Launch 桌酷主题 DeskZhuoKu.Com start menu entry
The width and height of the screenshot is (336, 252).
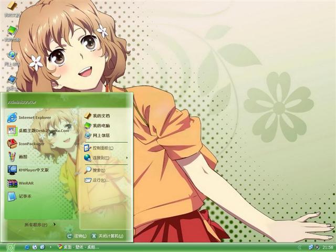pyautogui.click(x=38, y=131)
